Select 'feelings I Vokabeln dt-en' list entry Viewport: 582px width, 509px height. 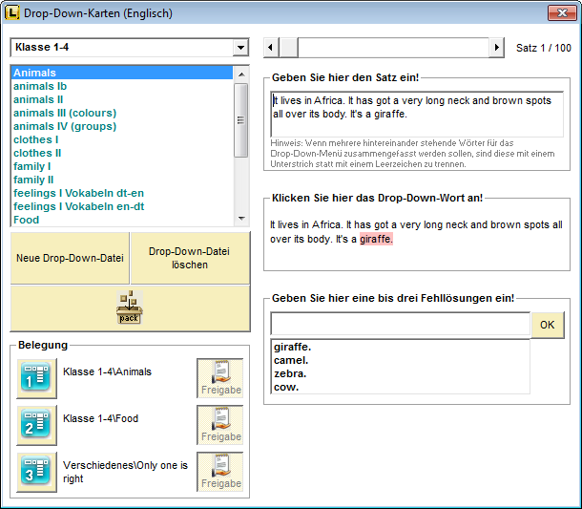[x=80, y=193]
